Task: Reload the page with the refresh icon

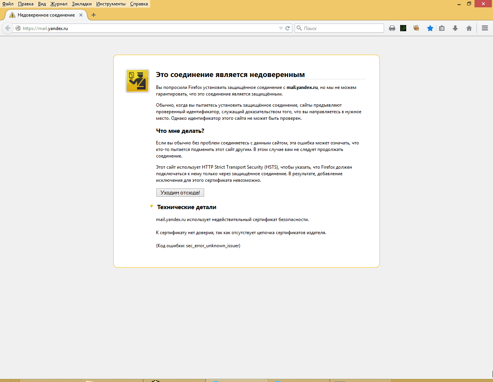Action: [287, 28]
